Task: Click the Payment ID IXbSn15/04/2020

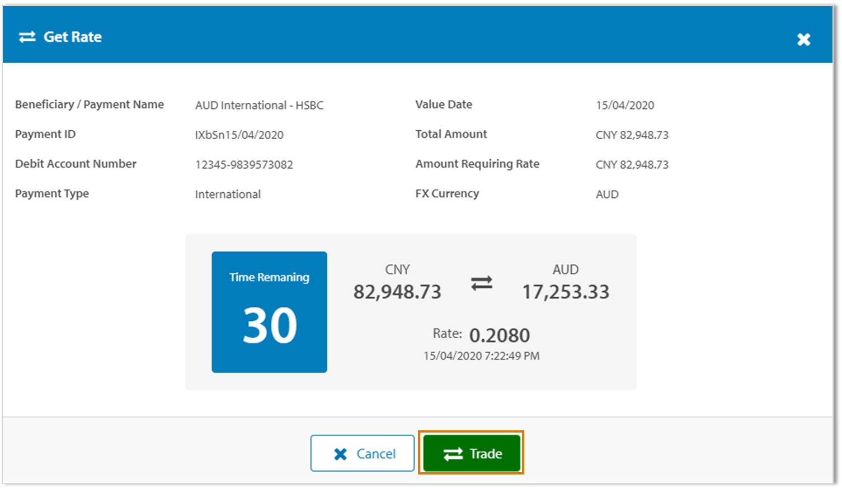Action: coord(241,135)
